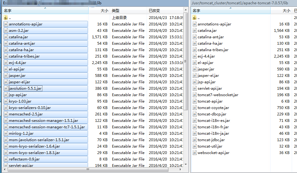
Task: Click the file icon next to asm-3.2.jar
Action: coord(6,30)
